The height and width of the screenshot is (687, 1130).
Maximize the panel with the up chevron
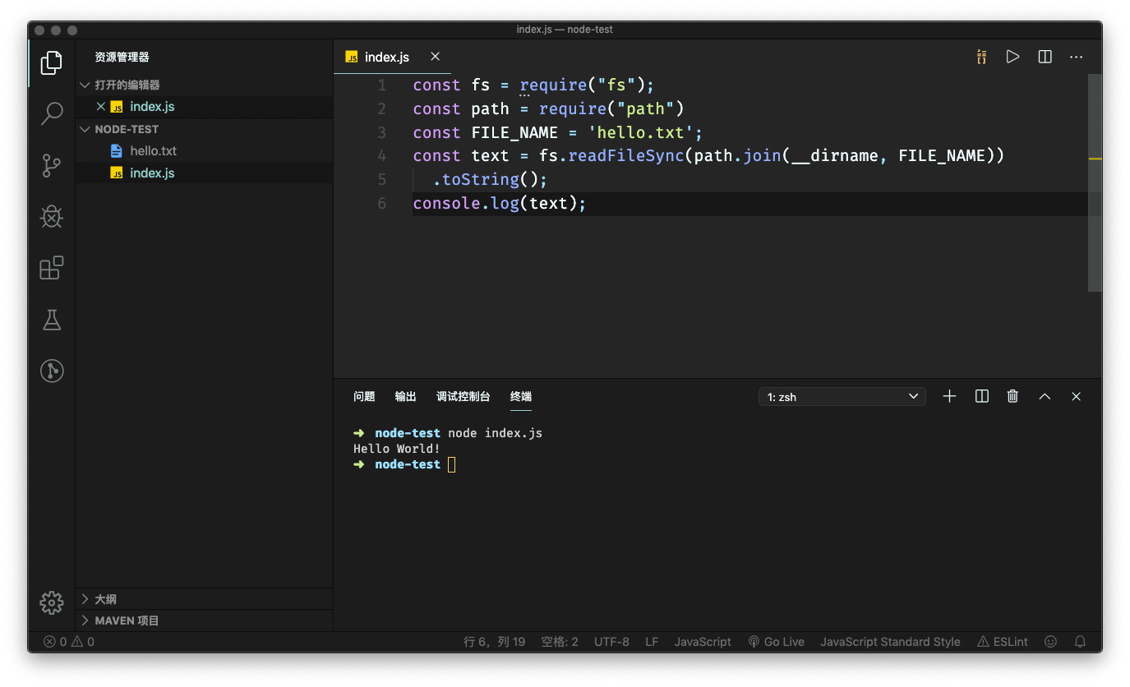pyautogui.click(x=1045, y=396)
